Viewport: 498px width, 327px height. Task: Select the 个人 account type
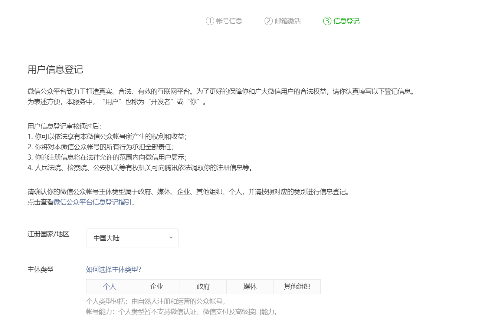point(109,287)
